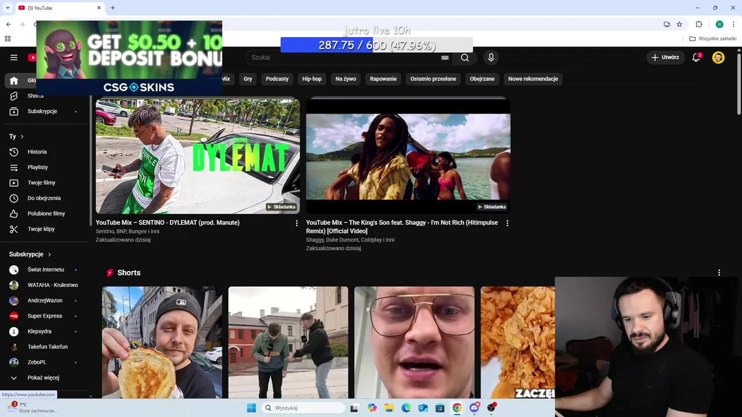
Task: Start voice search with the microphone icon
Action: [491, 57]
